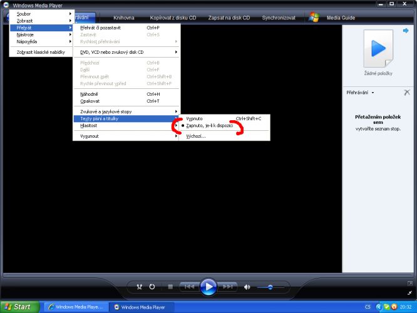Click the orange-red system tray icon

click(x=394, y=307)
